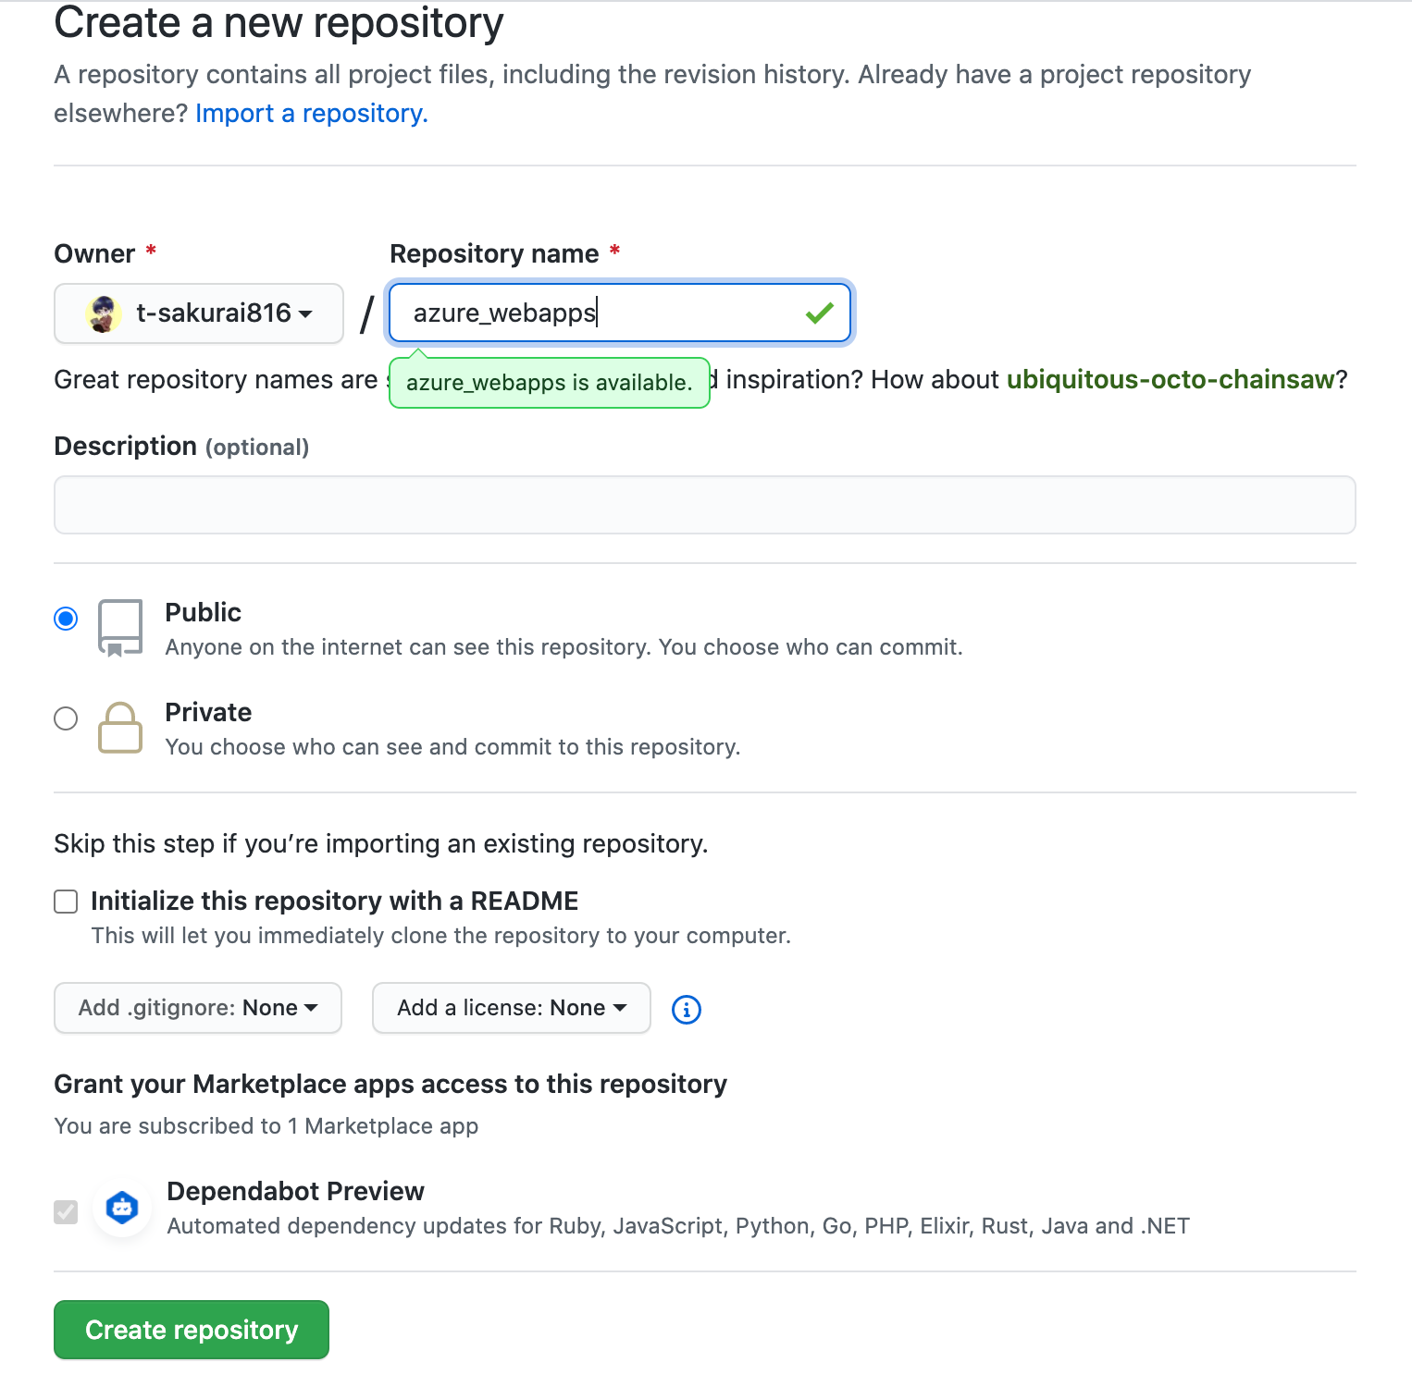The width and height of the screenshot is (1412, 1387).
Task: Click the private repository lock icon
Action: click(120, 728)
